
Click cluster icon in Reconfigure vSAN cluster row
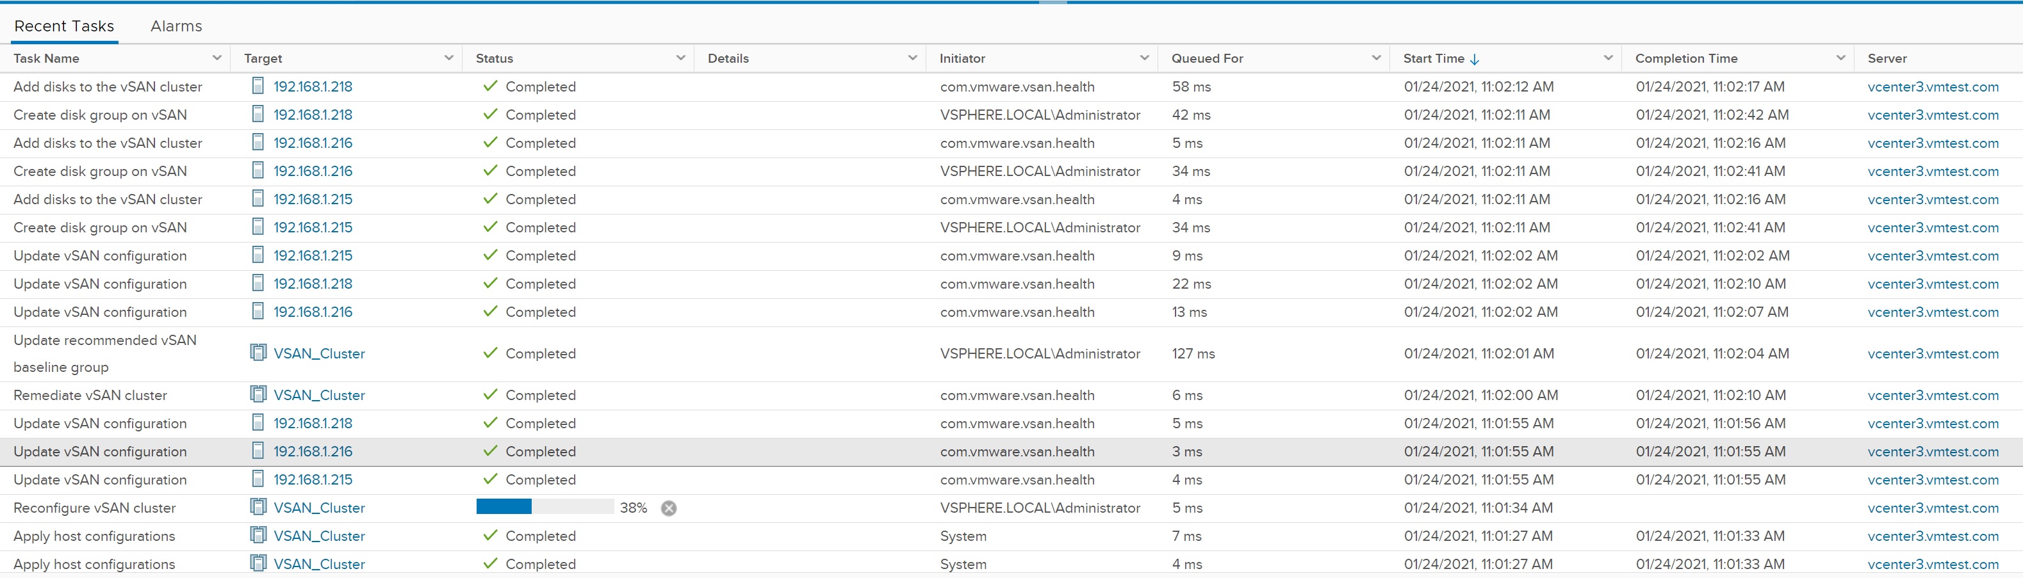click(258, 508)
